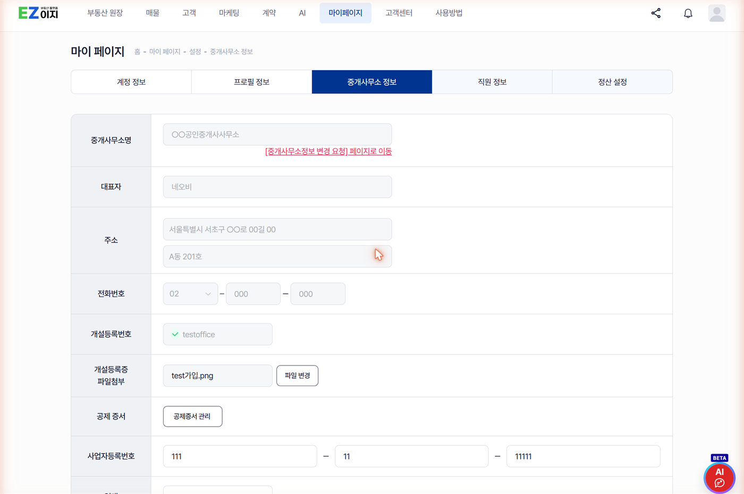Open the 계약 menu
This screenshot has height=494, width=744.
click(269, 13)
